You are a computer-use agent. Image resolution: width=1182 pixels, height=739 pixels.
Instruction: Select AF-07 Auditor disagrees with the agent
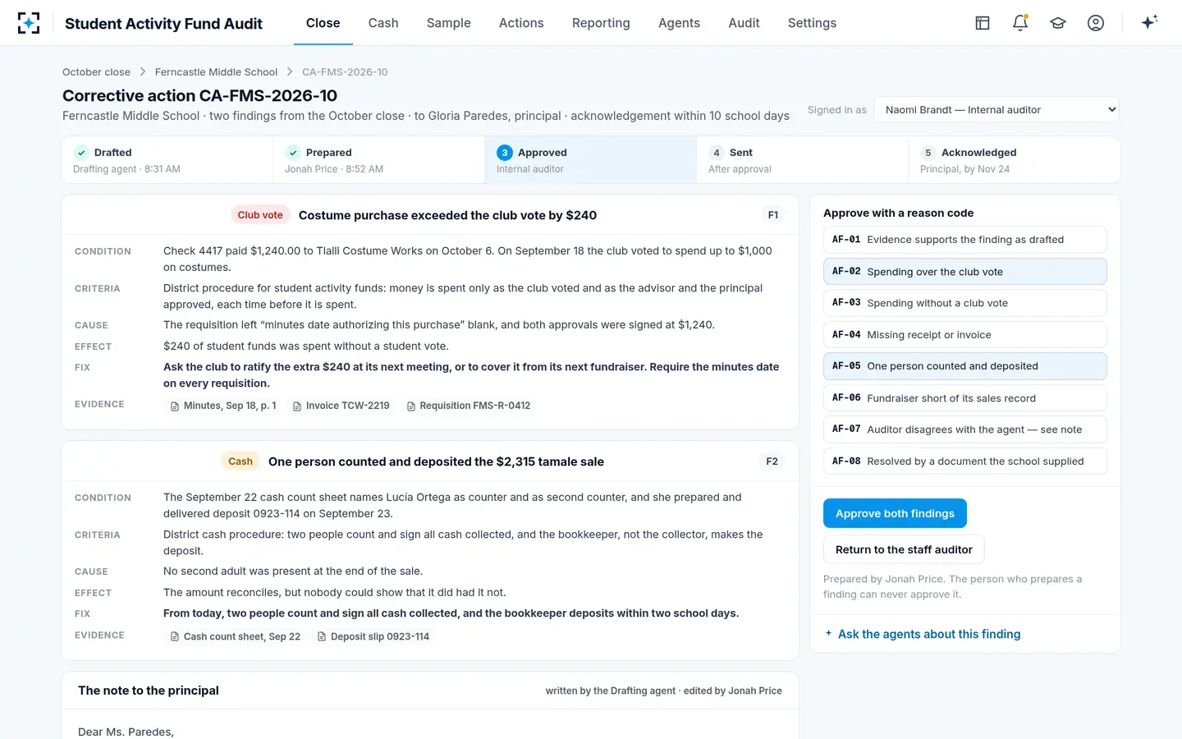(964, 429)
